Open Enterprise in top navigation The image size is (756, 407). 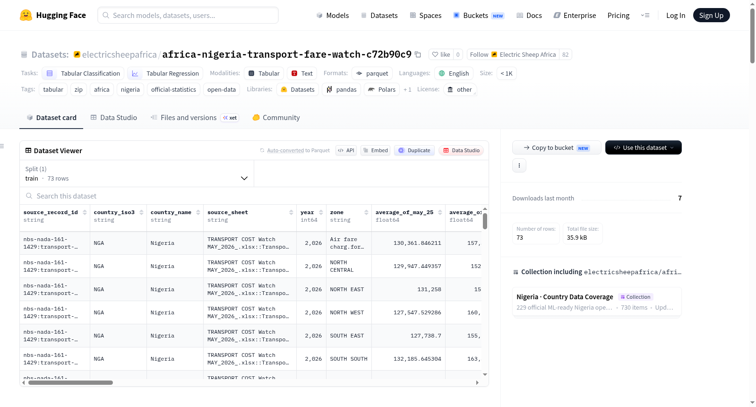pyautogui.click(x=575, y=15)
